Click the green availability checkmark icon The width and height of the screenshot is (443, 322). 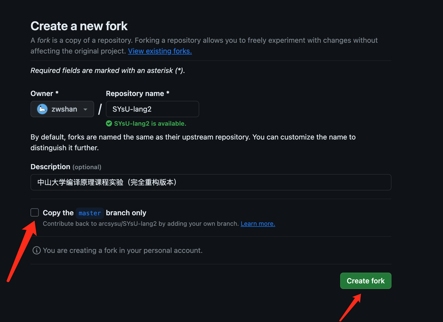(109, 123)
